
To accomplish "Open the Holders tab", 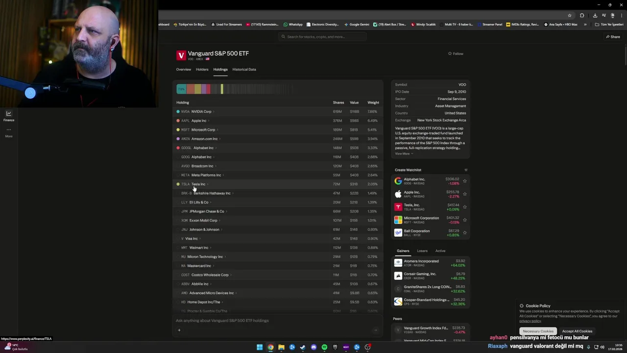I will point(202,70).
